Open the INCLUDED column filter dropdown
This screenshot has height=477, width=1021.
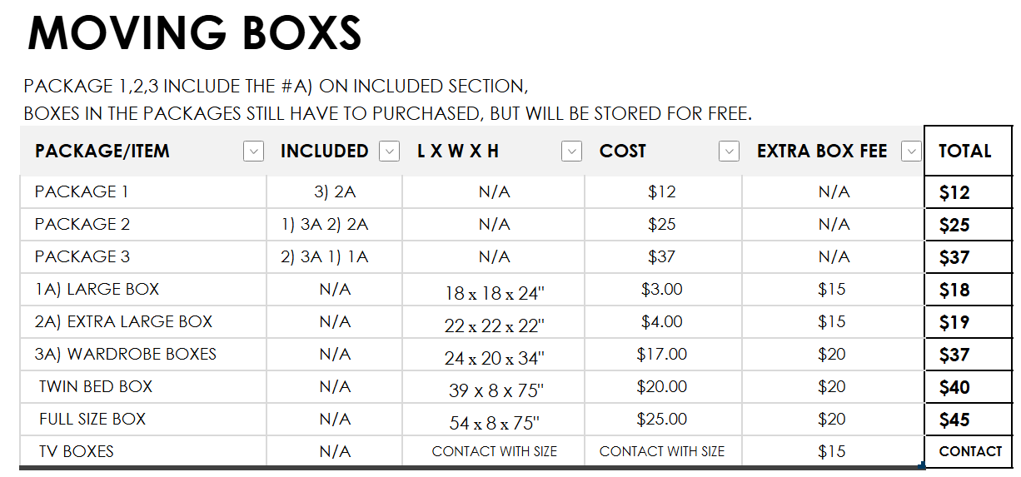(x=389, y=152)
